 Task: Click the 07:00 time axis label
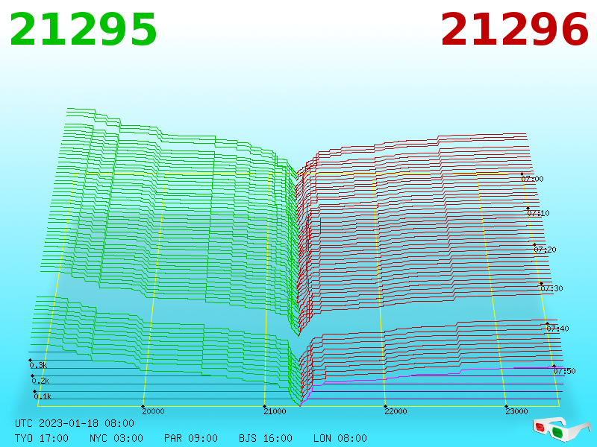pyautogui.click(x=532, y=179)
